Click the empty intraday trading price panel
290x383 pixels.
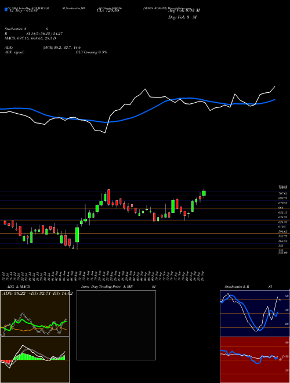tap(116, 325)
